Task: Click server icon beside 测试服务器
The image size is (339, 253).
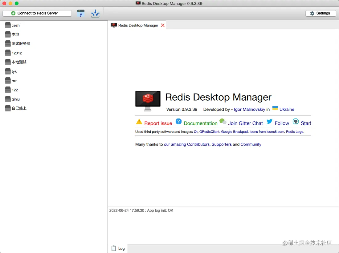Action: tap(8, 44)
